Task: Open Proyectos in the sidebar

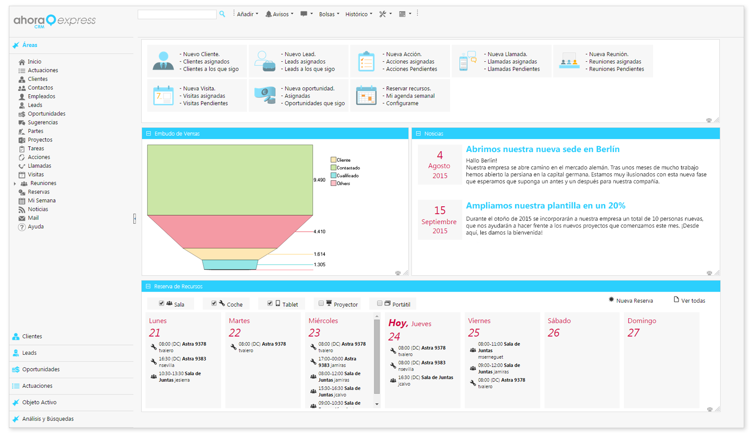Action: tap(40, 140)
